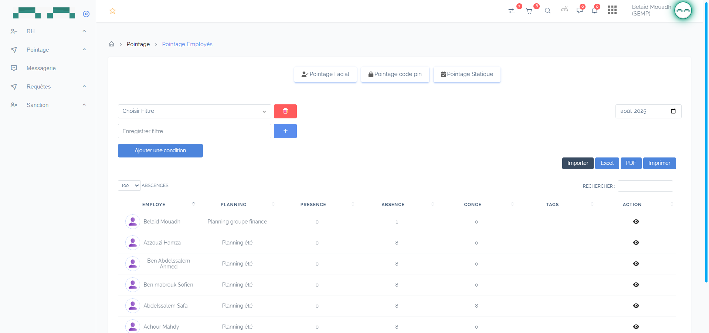Click the user profile avatar
Screen dimensions: 709x333
coord(683,10)
